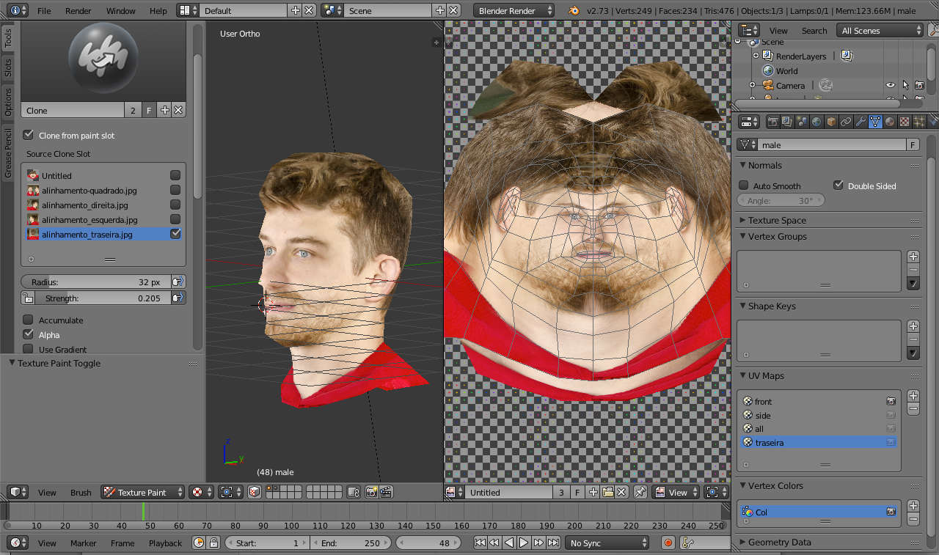Switch to the Slots tab in tool shelf
The width and height of the screenshot is (939, 555).
(x=8, y=67)
